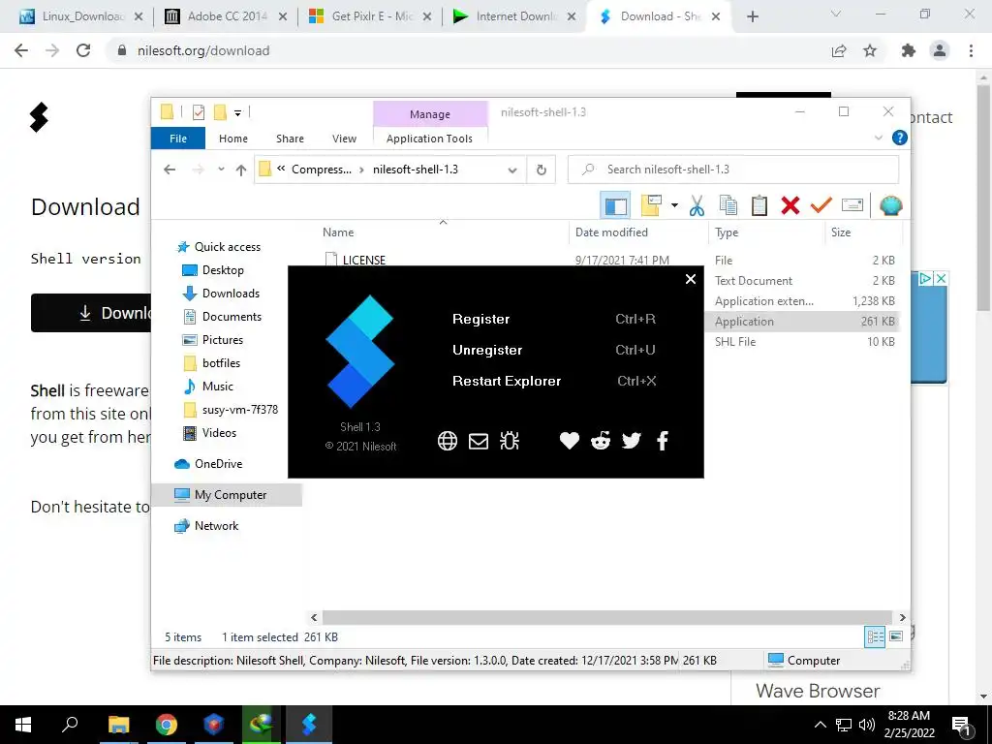The width and height of the screenshot is (992, 744).
Task: Click the red X Delete icon
Action: [x=790, y=205]
